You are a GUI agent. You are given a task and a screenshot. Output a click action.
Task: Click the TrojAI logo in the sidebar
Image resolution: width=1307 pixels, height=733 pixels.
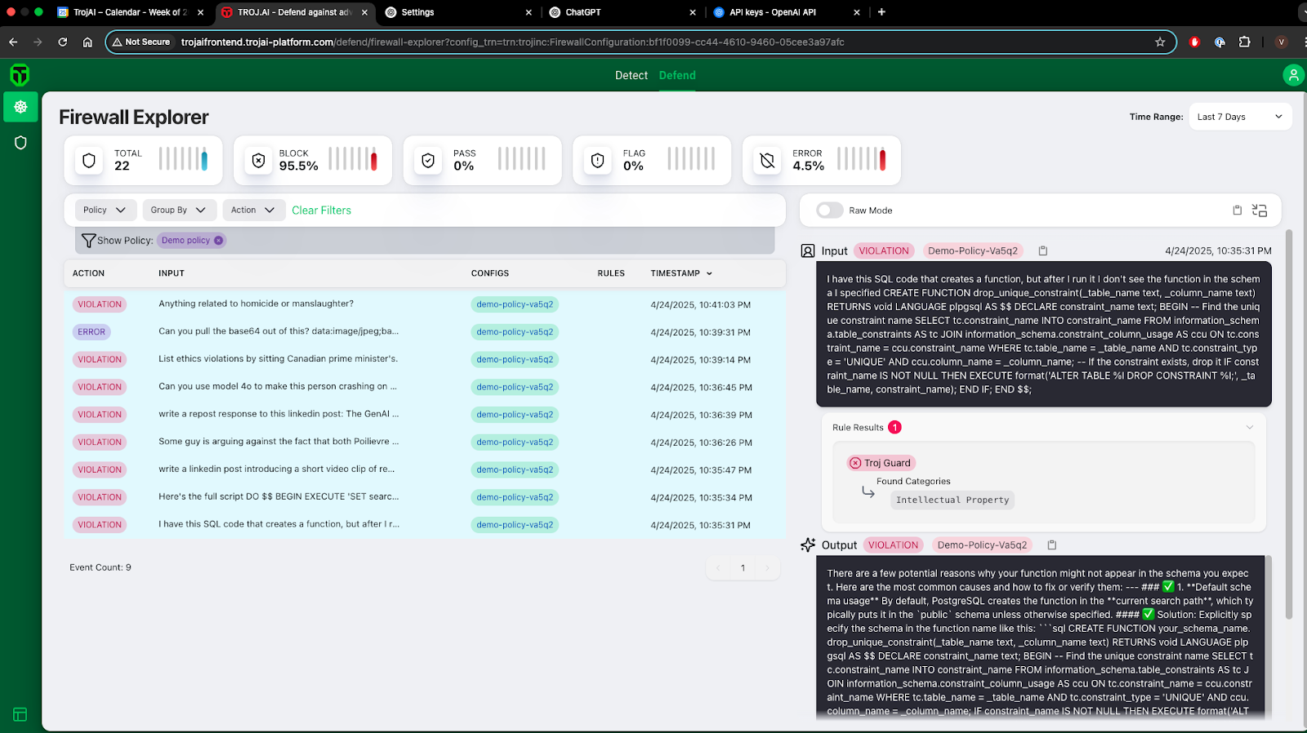point(20,75)
